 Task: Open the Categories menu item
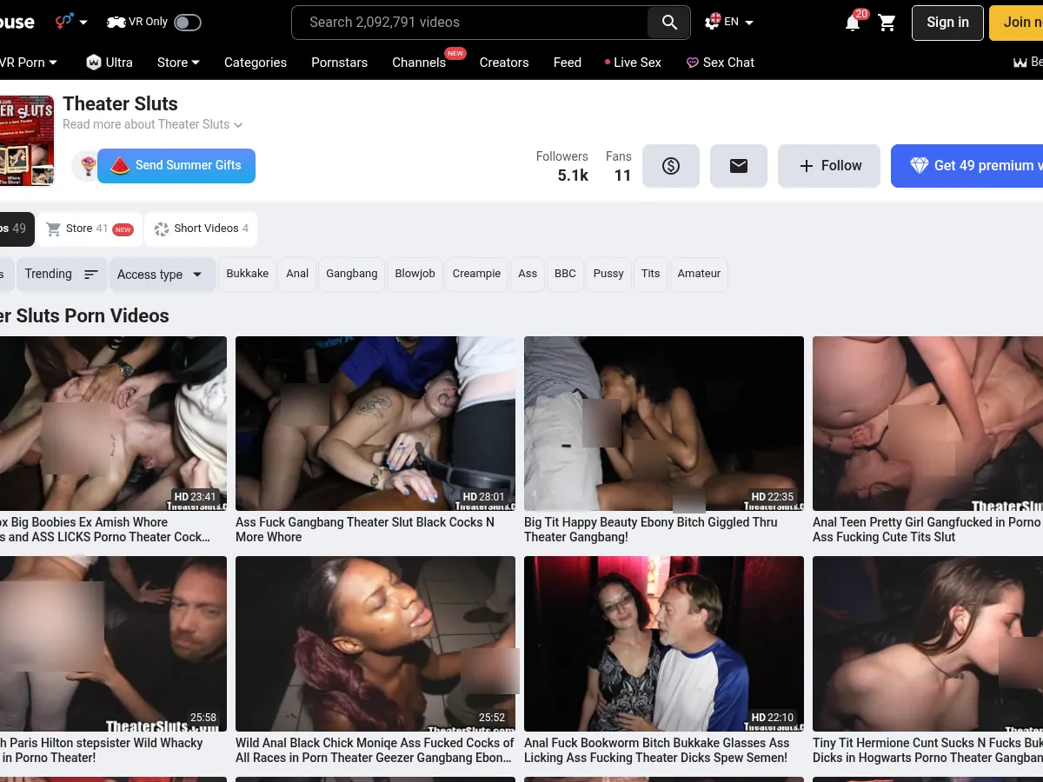point(256,63)
